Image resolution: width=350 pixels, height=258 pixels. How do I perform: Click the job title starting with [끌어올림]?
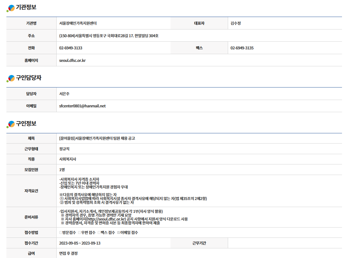coord(97,138)
